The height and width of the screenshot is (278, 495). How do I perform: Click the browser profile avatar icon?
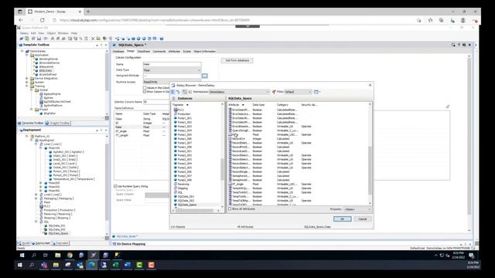[x=463, y=20]
